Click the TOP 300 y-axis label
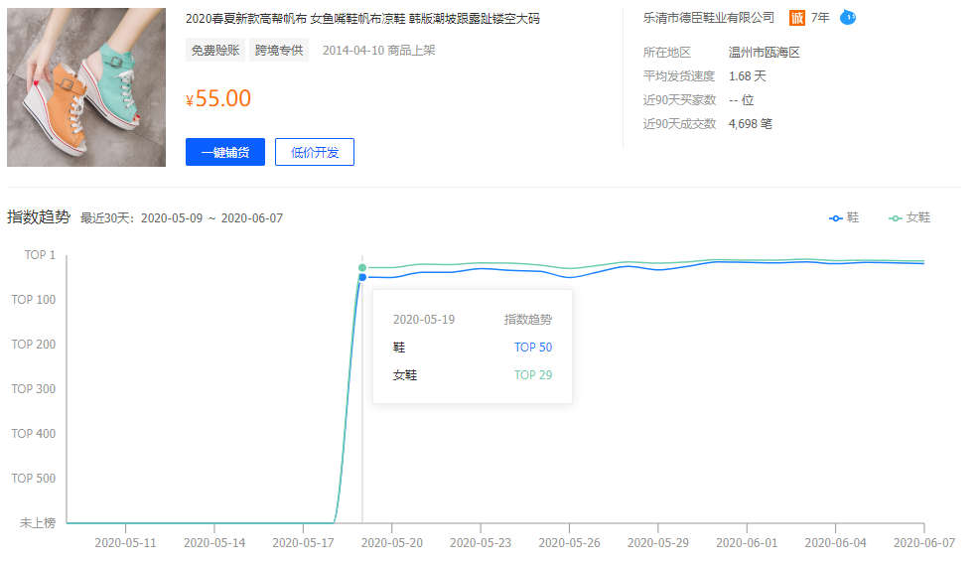 point(34,389)
